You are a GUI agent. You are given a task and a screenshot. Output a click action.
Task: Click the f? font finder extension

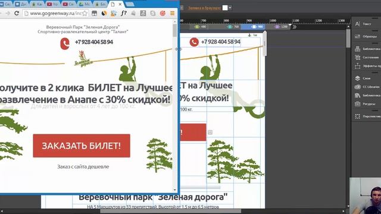point(123,13)
